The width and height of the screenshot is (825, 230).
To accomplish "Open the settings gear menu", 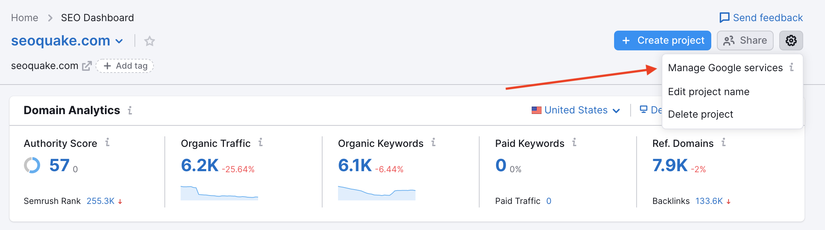I will (791, 41).
